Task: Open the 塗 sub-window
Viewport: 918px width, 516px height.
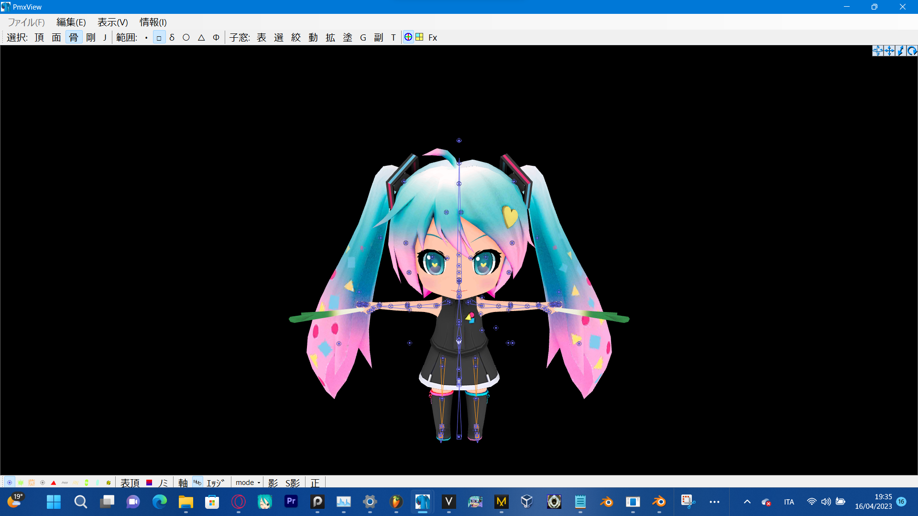Action: [348, 37]
